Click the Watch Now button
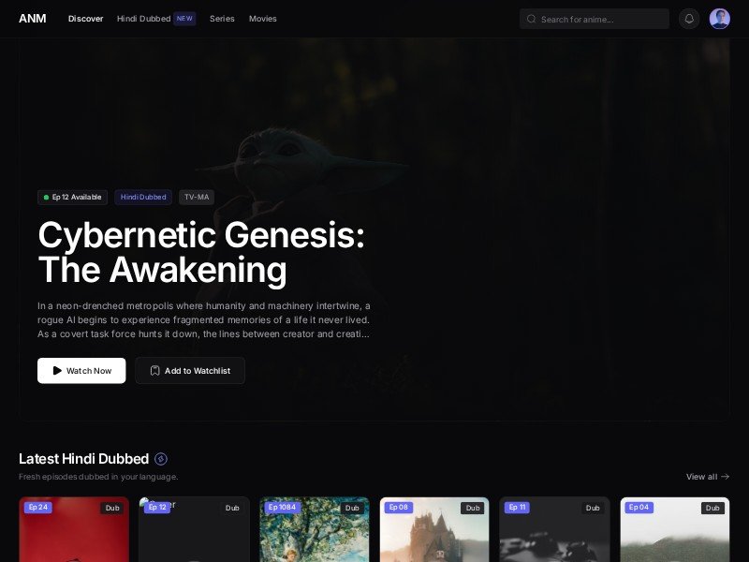Screen dimensions: 749x562 81,370
